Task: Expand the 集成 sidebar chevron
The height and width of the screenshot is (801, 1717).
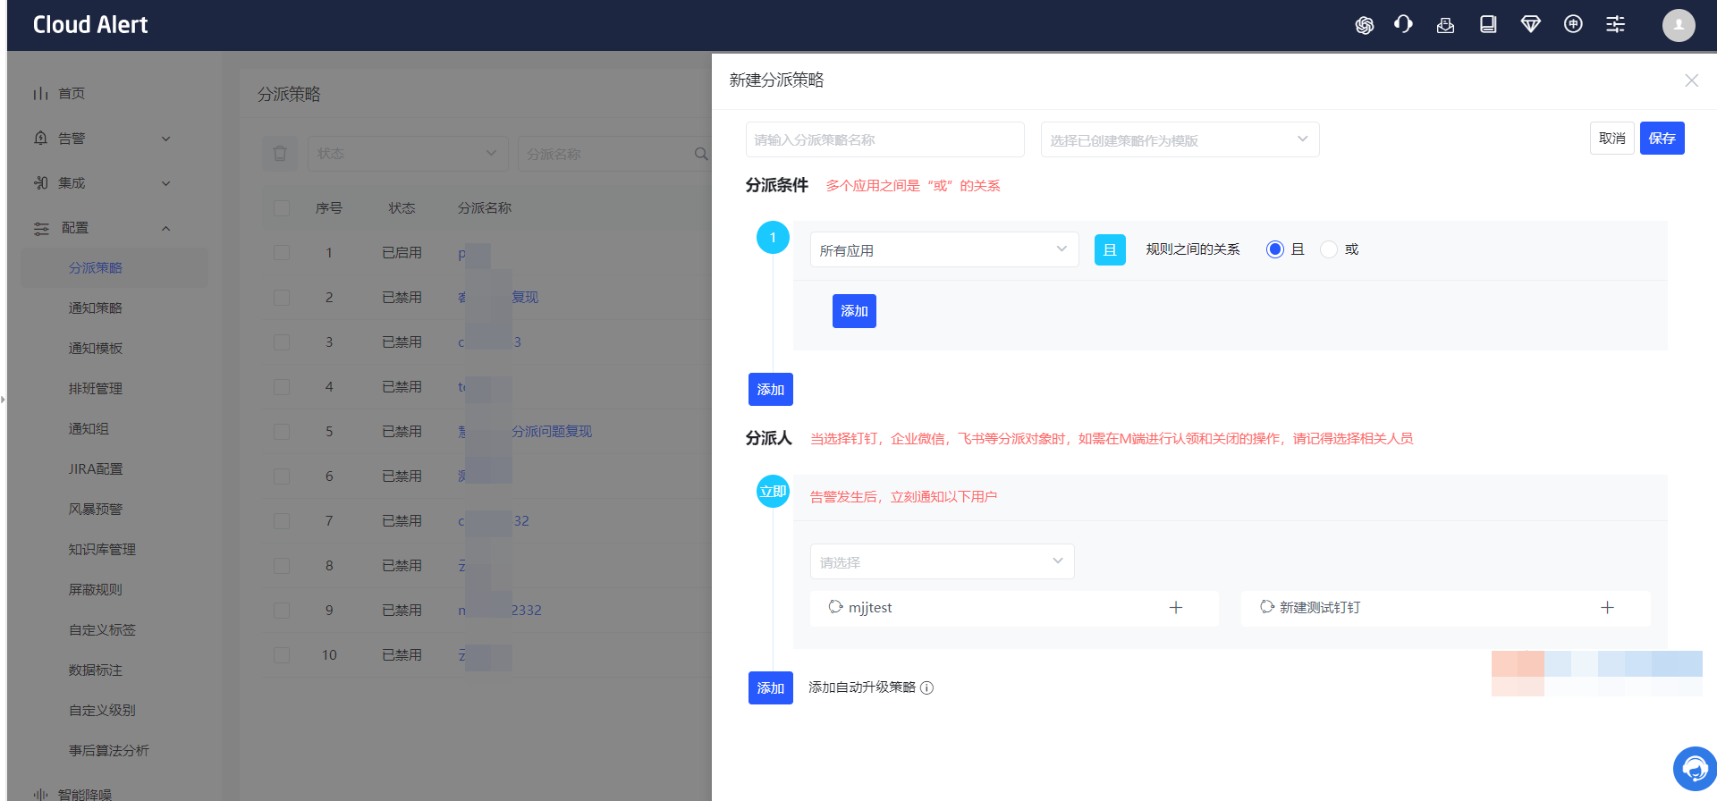Action: click(165, 183)
